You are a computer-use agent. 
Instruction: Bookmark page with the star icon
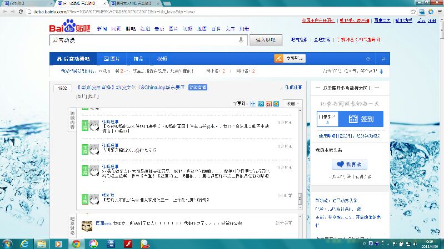click(413, 12)
